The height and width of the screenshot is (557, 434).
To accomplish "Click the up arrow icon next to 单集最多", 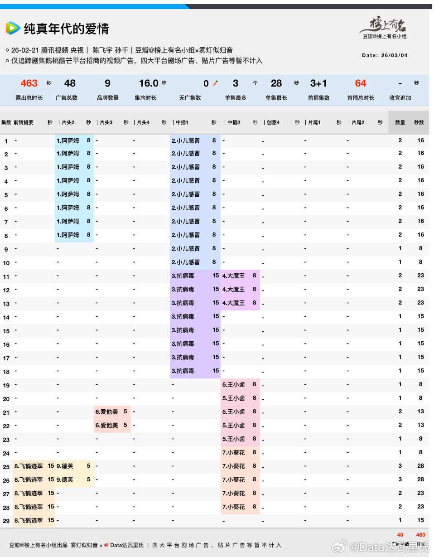I will pos(255,83).
